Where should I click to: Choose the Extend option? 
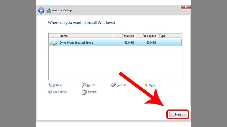pos(92,92)
